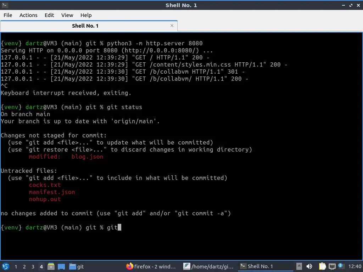Click the 'Keyboard interrupt received, exiting.' line
363x272 pixels.
66,93
